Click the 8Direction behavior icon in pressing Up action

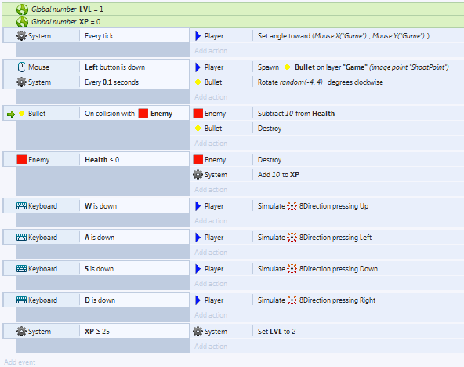tap(292, 206)
